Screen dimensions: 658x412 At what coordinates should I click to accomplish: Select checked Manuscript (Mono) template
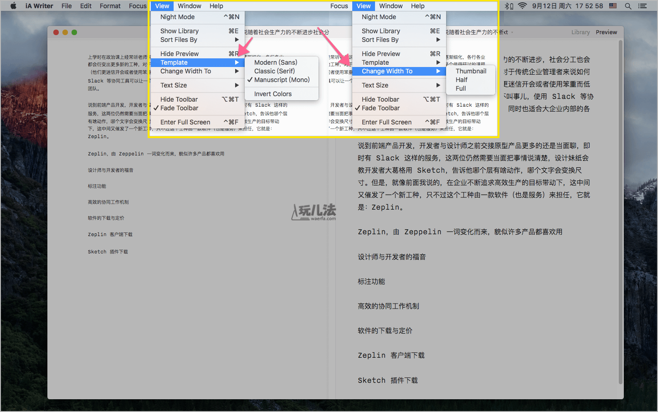coord(282,80)
